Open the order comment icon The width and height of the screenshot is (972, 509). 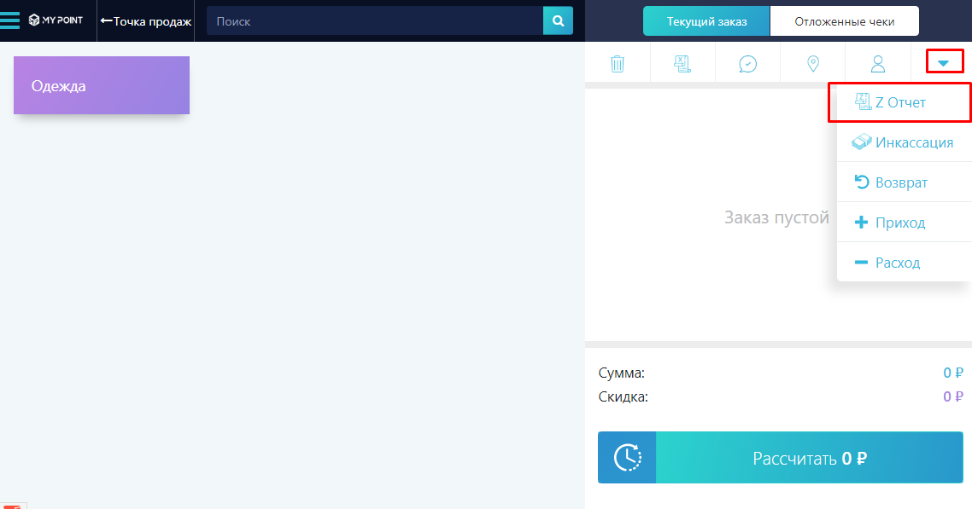click(x=747, y=64)
